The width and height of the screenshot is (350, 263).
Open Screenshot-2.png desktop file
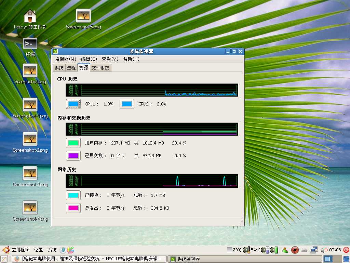(x=30, y=139)
